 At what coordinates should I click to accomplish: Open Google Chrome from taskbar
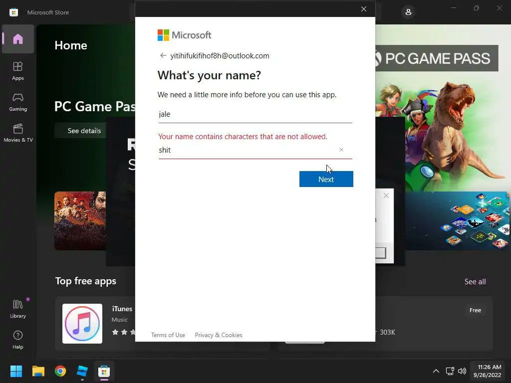tap(60, 371)
